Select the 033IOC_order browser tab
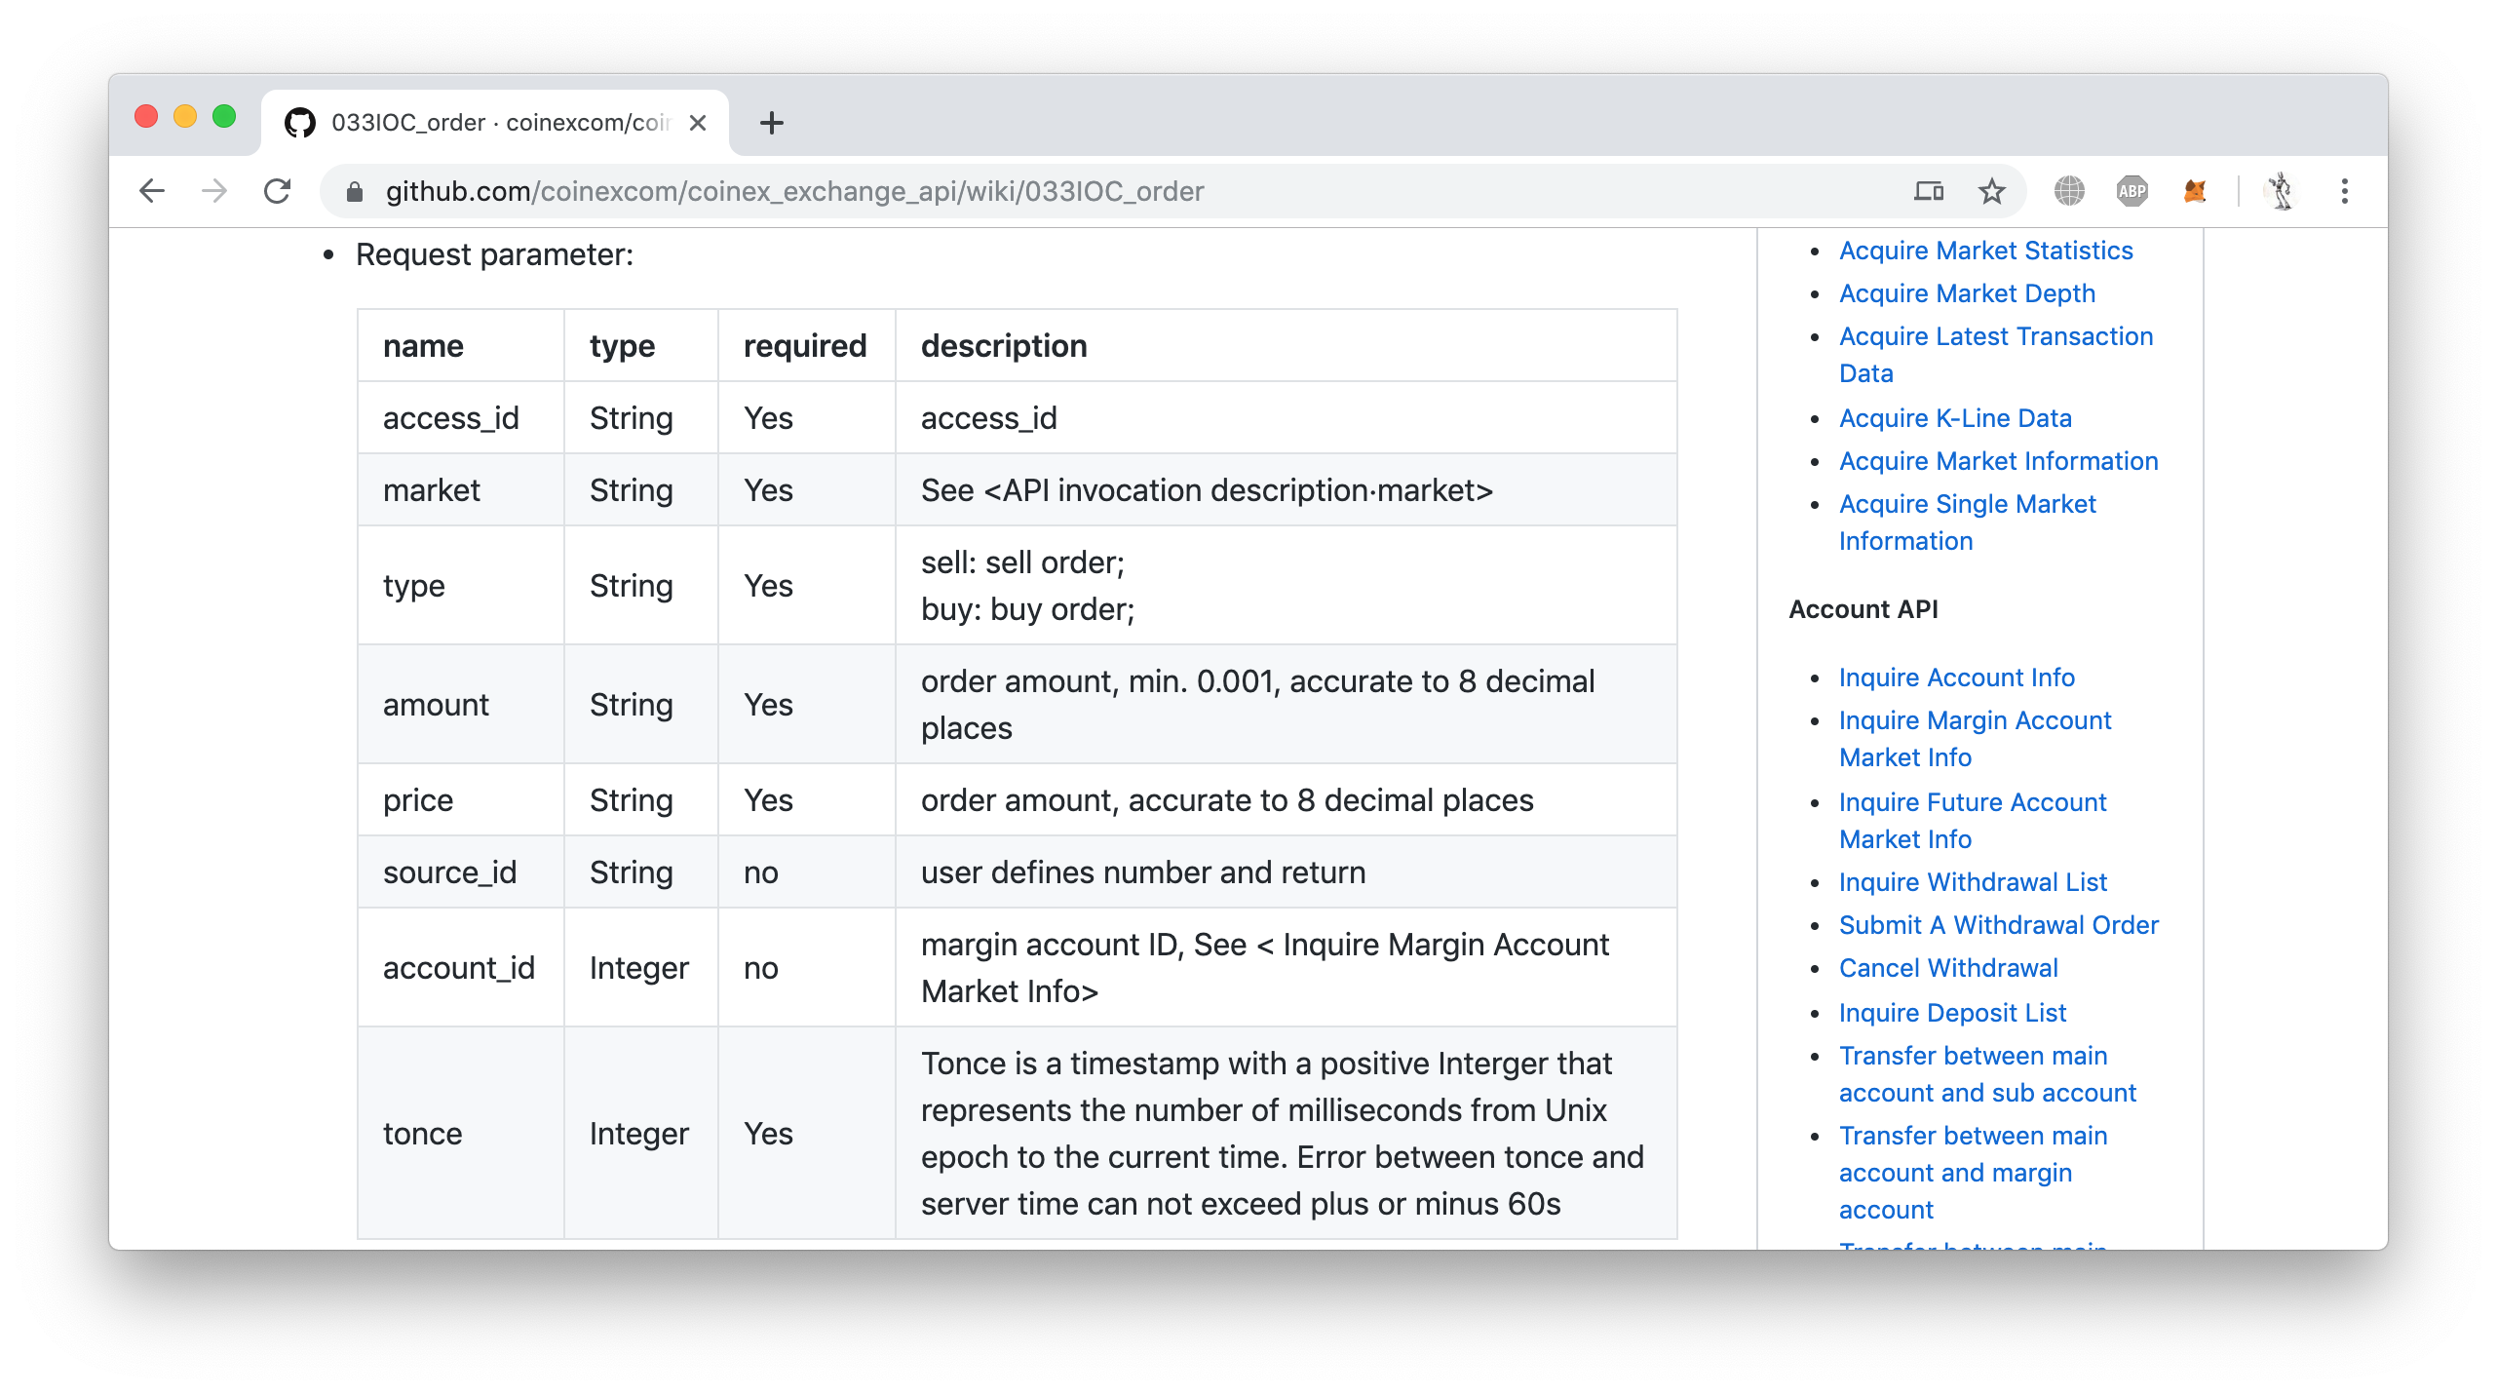Screen dimensions: 2497x1394 (487, 122)
